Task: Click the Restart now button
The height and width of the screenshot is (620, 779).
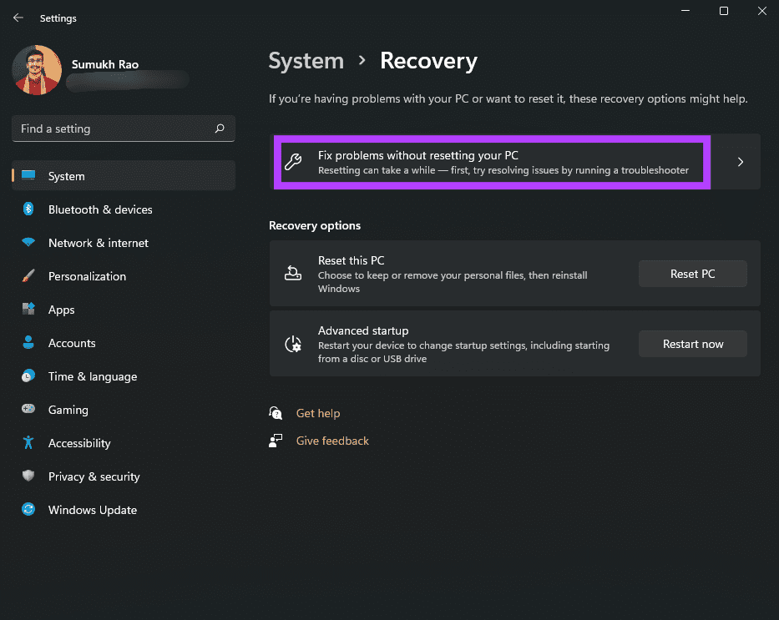Action: point(692,344)
